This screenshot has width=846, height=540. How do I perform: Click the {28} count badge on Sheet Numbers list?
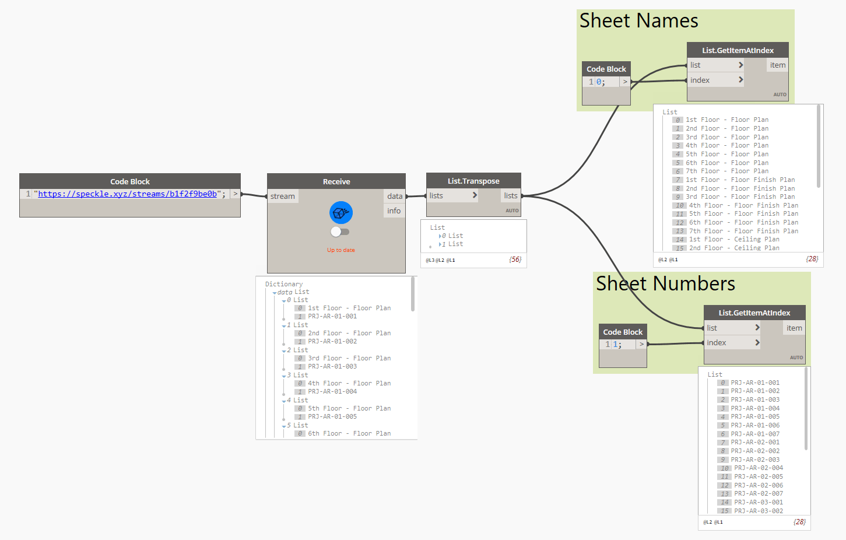[x=799, y=522]
